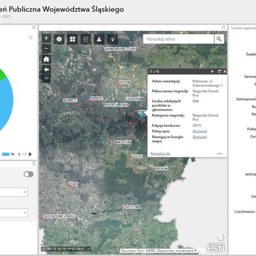Zoom in on the map with plus button
Screen dimensions: 256x256
click(46, 38)
